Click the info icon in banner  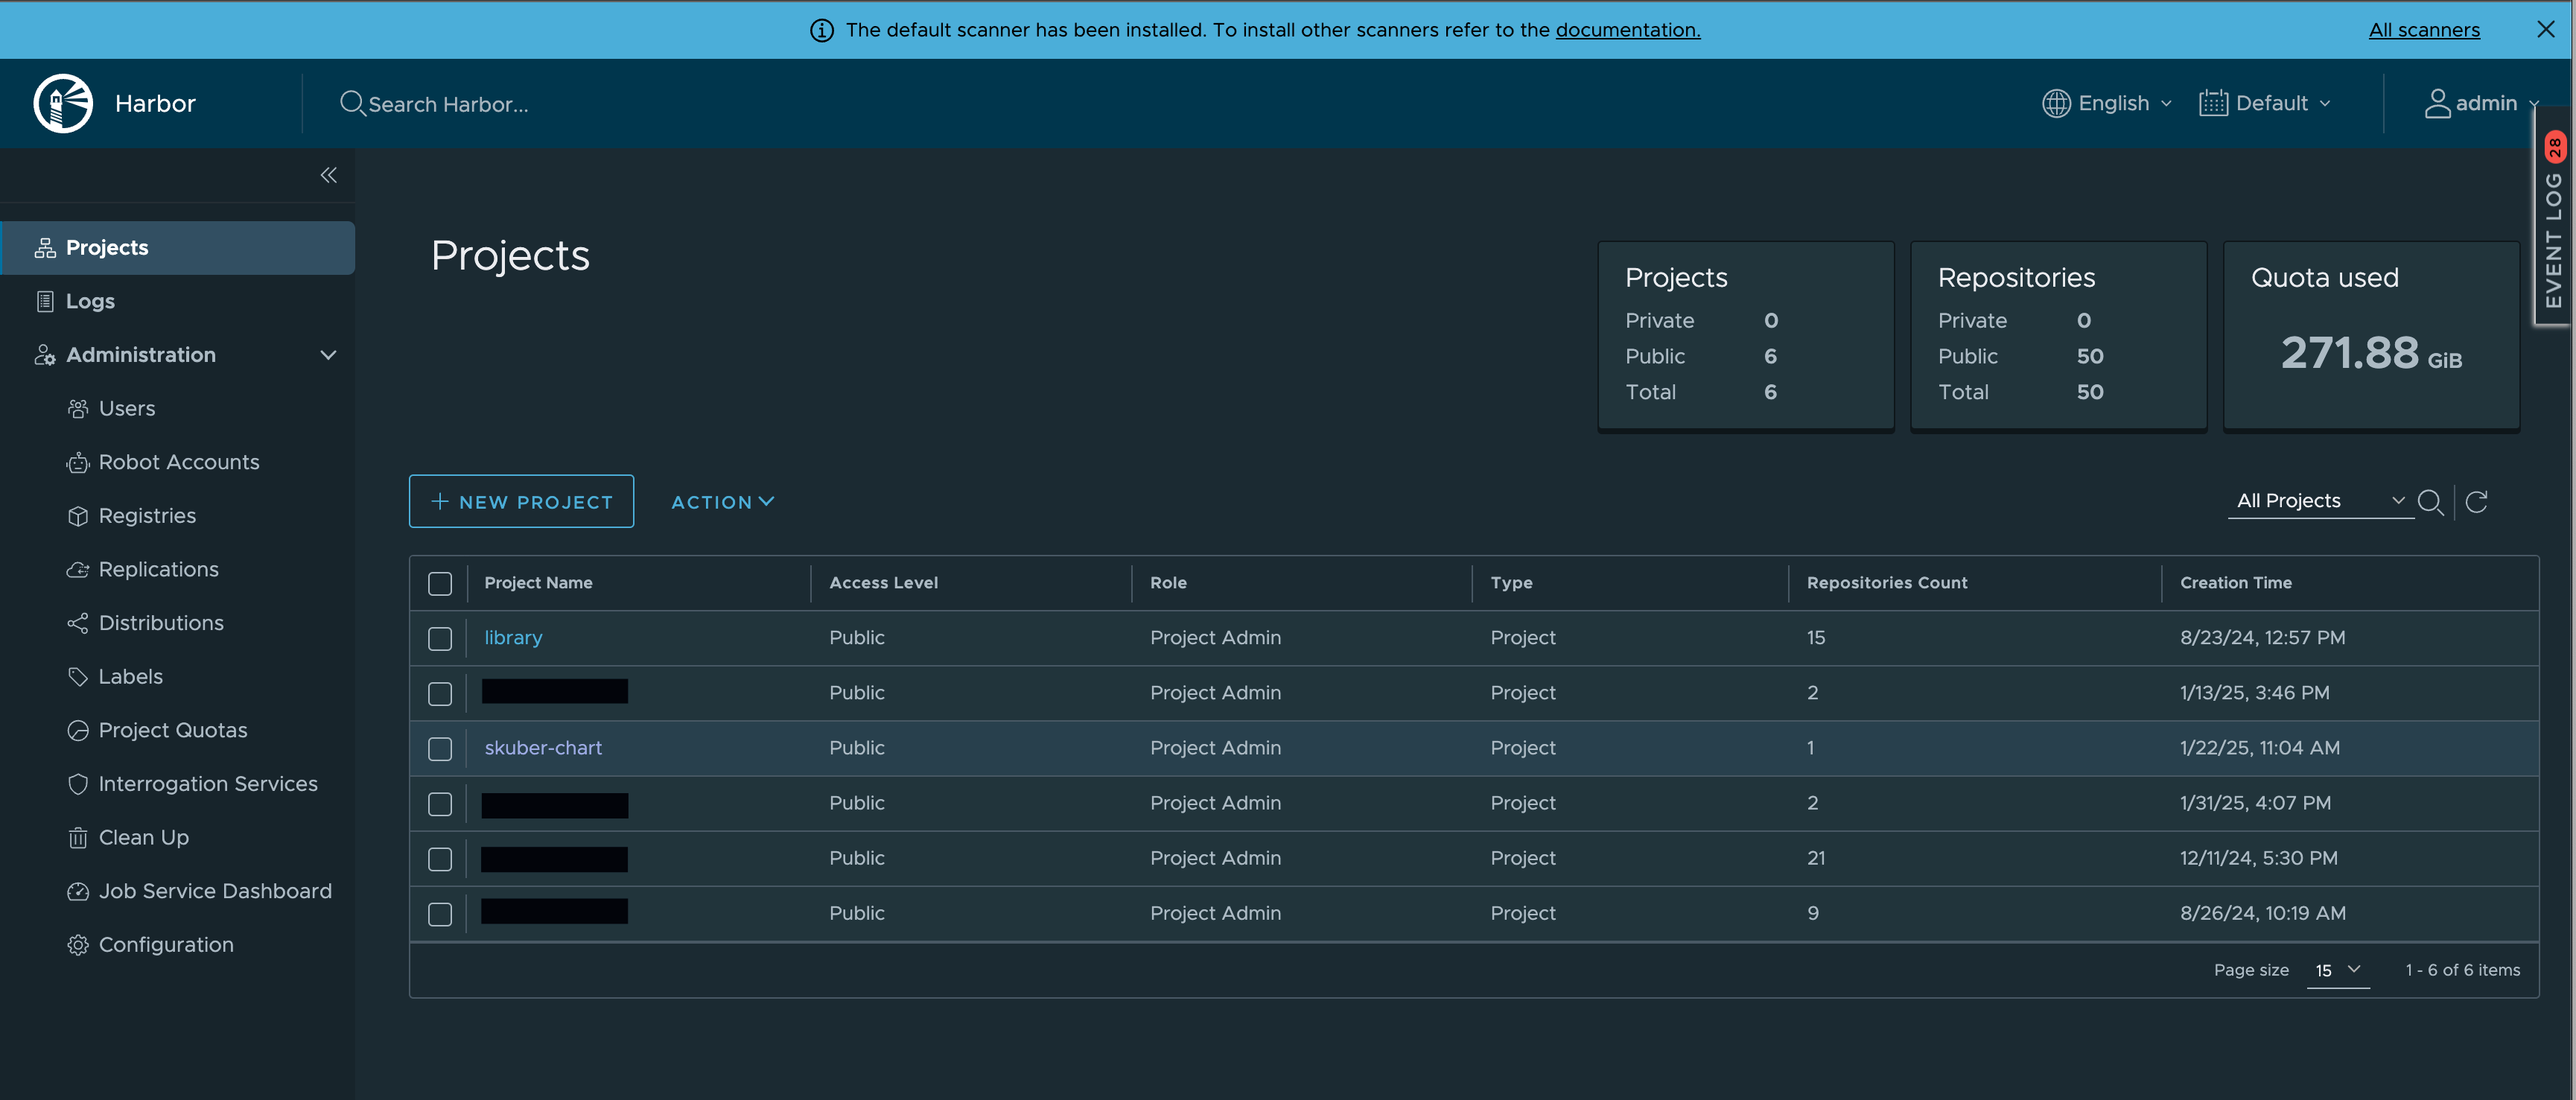click(x=822, y=30)
